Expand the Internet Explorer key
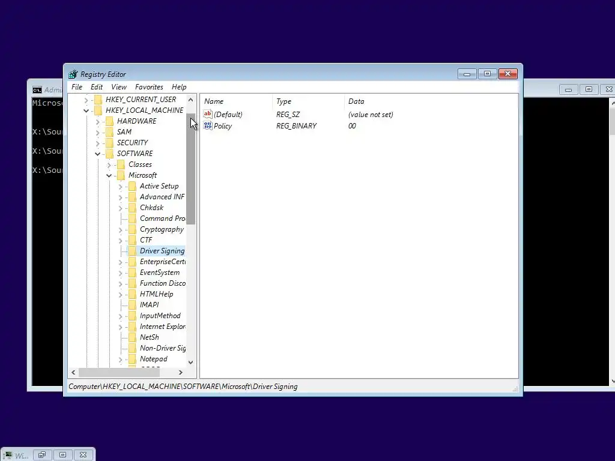The width and height of the screenshot is (615, 461). 120,327
